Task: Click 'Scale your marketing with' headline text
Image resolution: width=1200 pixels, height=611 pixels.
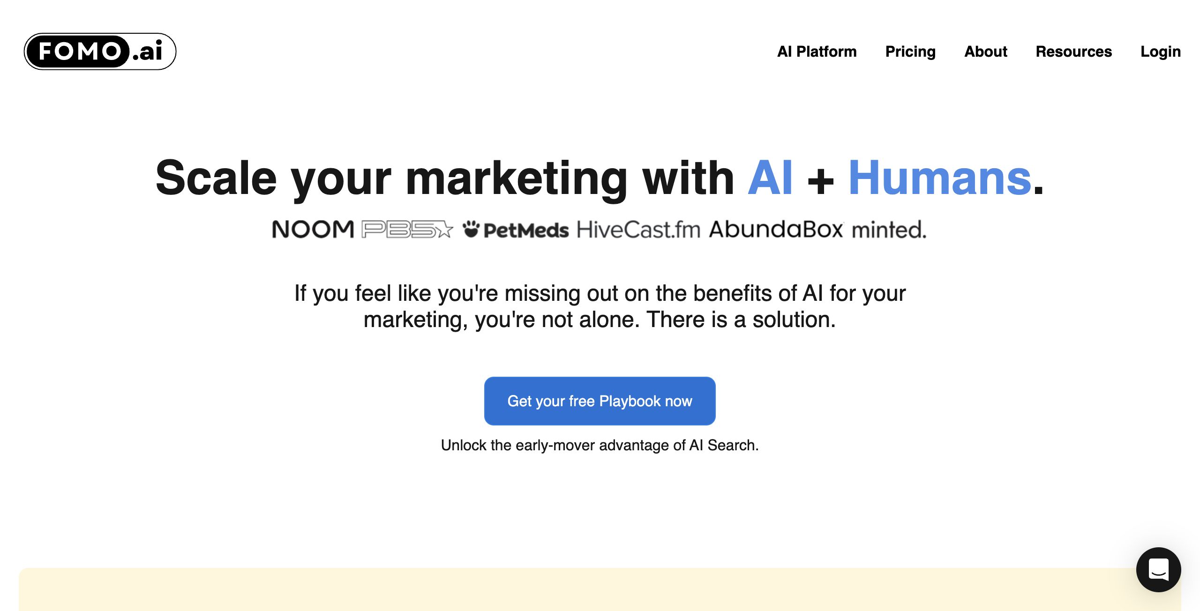Action: [445, 178]
